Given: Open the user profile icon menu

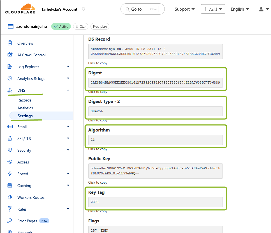Looking at the screenshot, I should tap(263, 9).
